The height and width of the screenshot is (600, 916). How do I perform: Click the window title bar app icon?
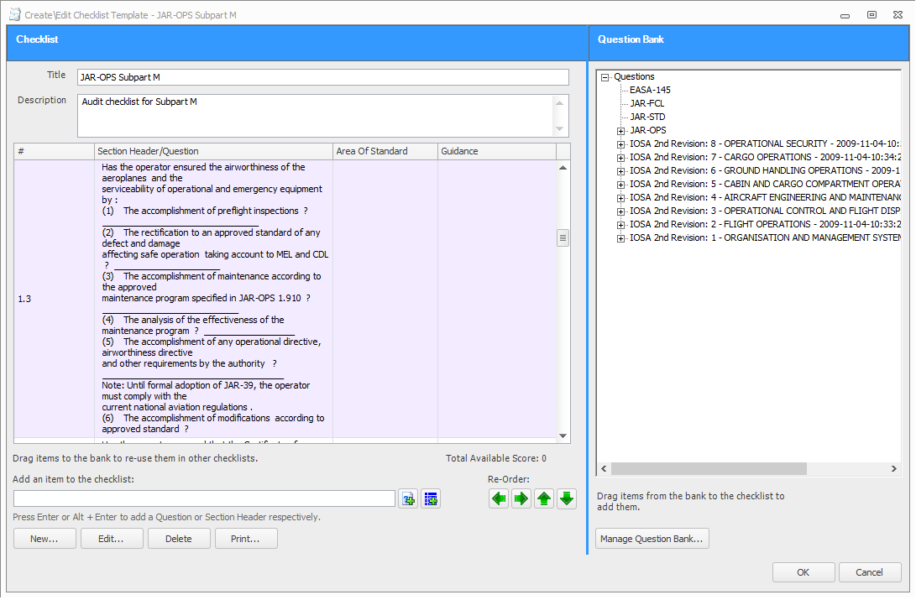[14, 14]
